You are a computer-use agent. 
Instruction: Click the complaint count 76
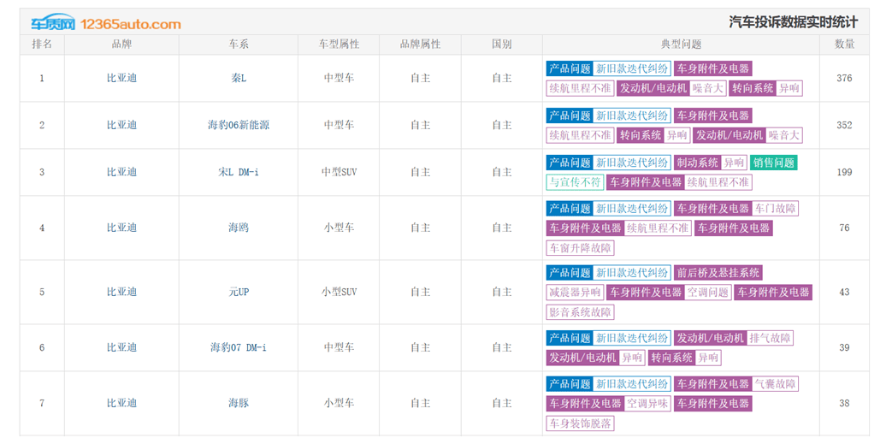pyautogui.click(x=844, y=228)
